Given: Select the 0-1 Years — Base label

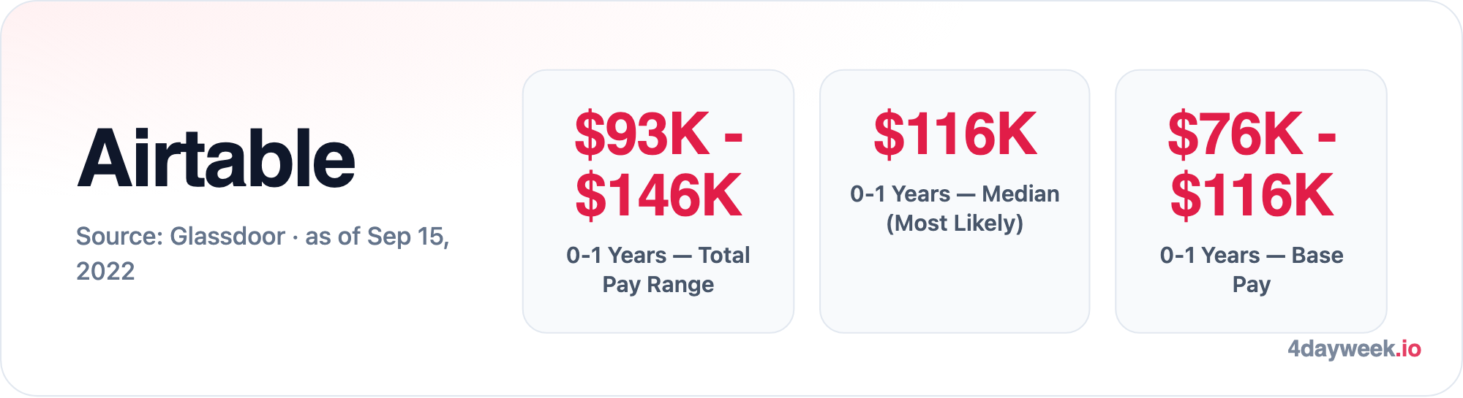Looking at the screenshot, I should click(x=1252, y=255).
